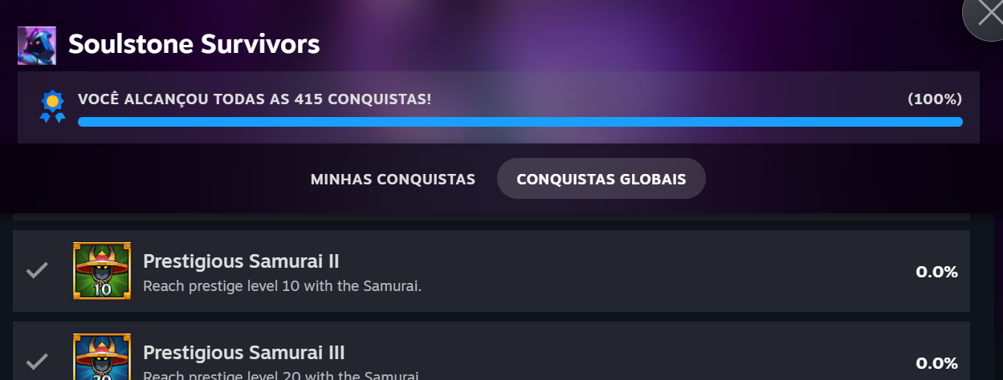Click the 0.0% rate for Samurai II
Image resolution: width=1003 pixels, height=380 pixels.
[x=936, y=272]
